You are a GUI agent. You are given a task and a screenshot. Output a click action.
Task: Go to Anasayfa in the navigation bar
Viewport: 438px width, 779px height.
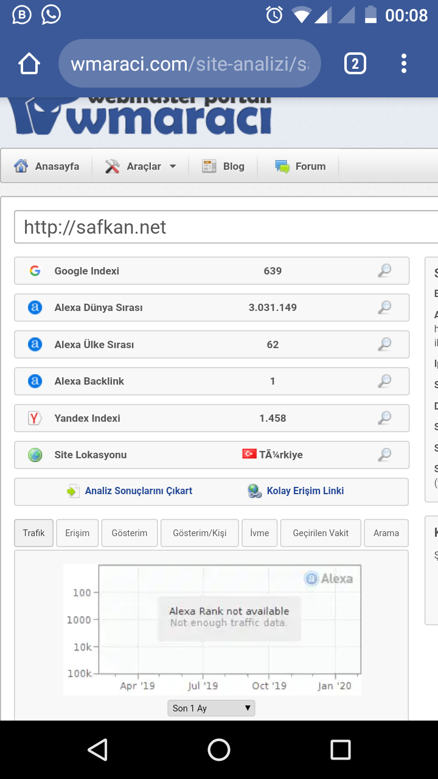[47, 166]
